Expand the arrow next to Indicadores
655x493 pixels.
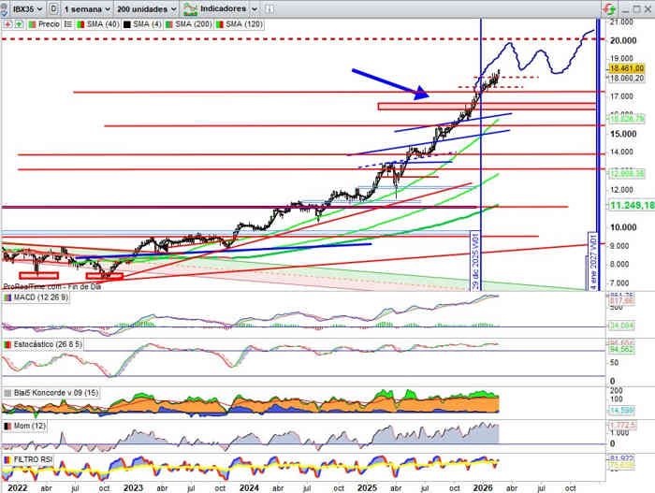pos(255,8)
